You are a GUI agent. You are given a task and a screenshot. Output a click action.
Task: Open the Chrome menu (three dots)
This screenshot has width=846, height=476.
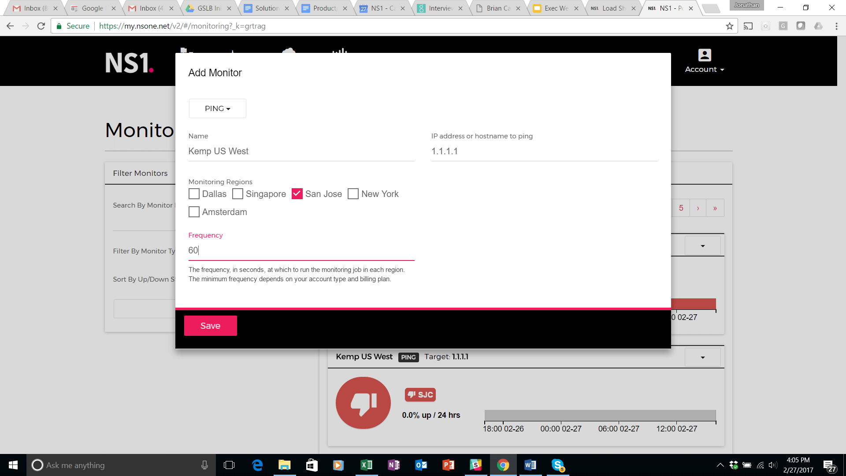[x=836, y=26]
